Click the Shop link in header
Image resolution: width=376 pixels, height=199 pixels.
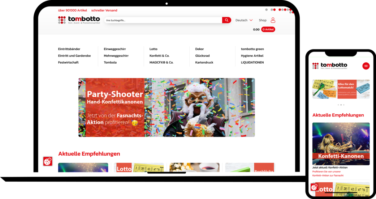(x=263, y=20)
